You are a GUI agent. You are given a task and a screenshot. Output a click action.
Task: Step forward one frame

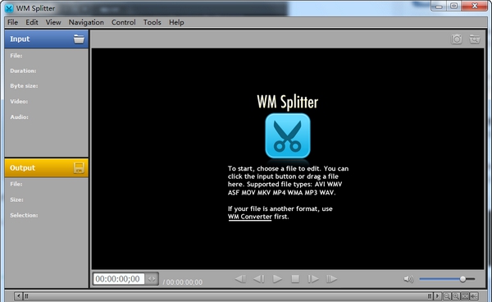[x=313, y=279]
